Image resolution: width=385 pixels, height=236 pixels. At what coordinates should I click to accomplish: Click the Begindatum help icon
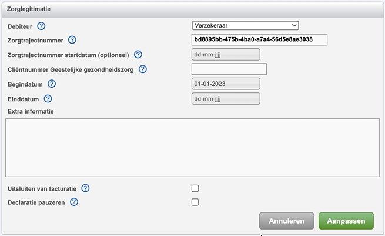(x=52, y=84)
